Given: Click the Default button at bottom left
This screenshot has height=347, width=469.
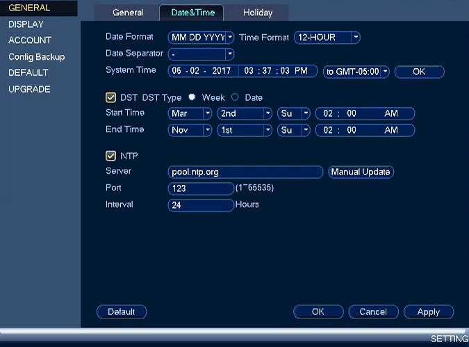Looking at the screenshot, I should tap(122, 312).
